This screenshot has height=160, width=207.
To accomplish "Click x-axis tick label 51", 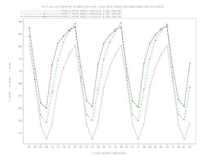I will point(127,147).
